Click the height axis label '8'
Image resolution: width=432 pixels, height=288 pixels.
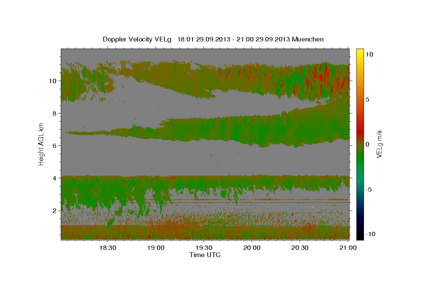click(55, 113)
